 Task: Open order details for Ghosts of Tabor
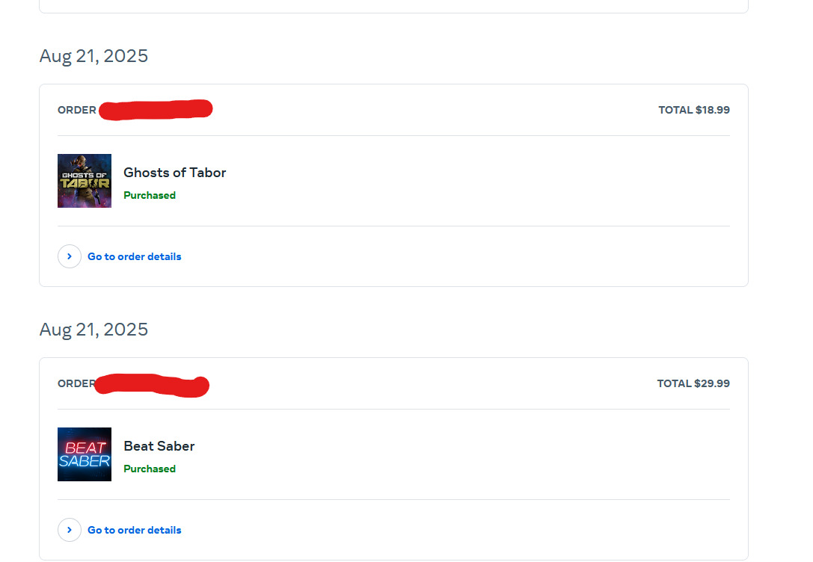click(134, 256)
